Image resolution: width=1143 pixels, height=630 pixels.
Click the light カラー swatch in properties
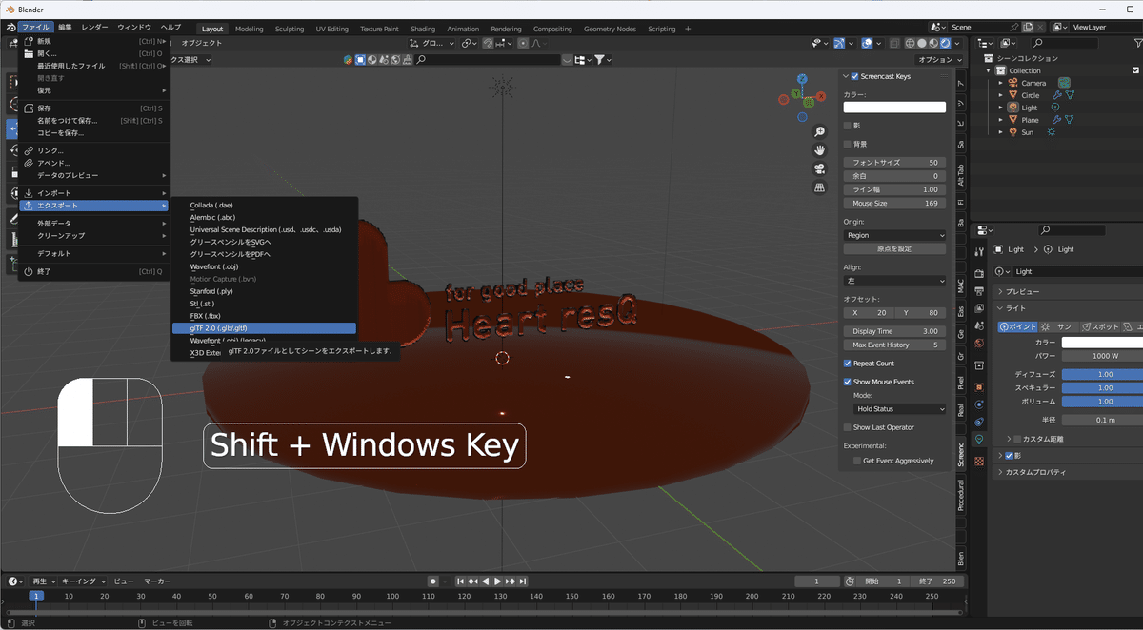coord(1102,342)
